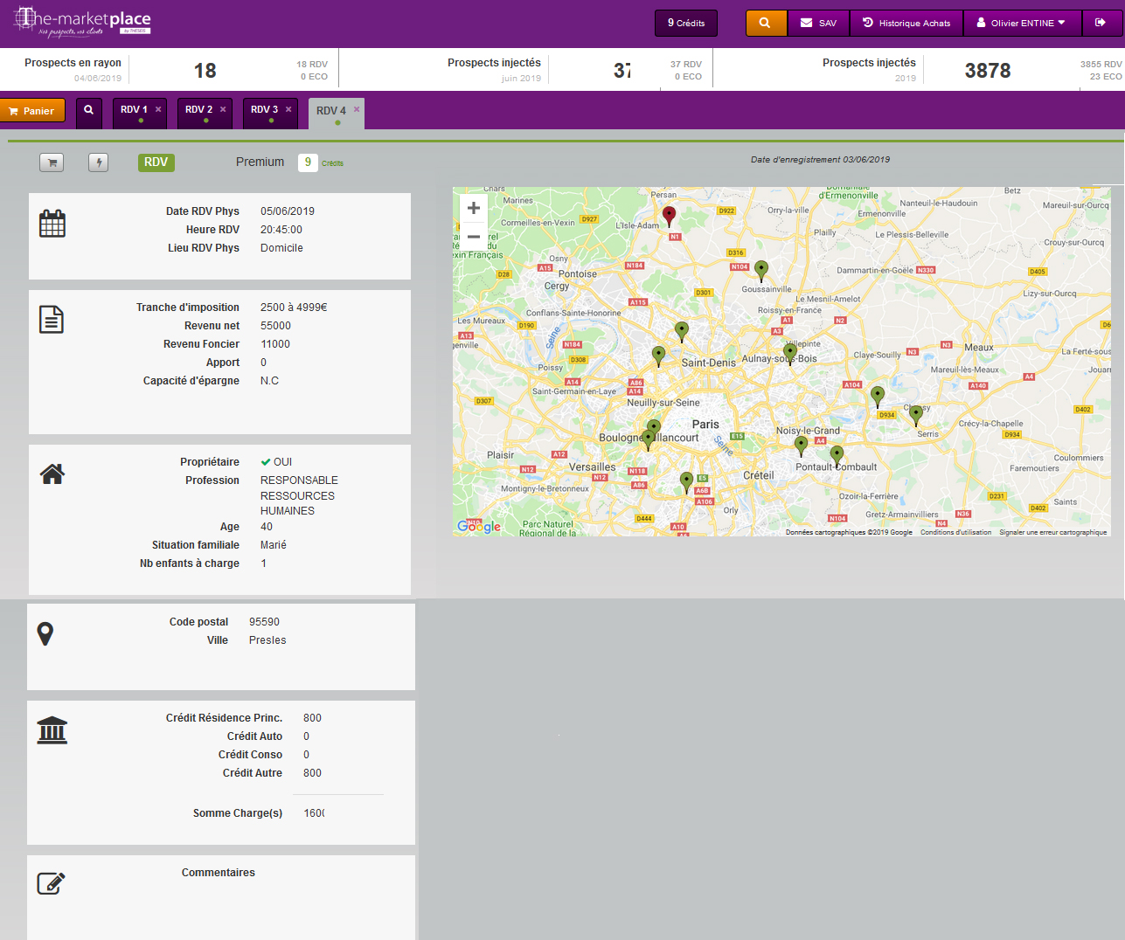Image resolution: width=1125 pixels, height=940 pixels.
Task: Click the lightning bolt quick-buy icon
Action: pos(99,162)
